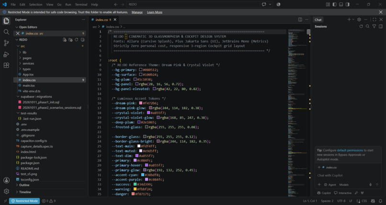Open the Search view in activity bar
The width and height of the screenshot is (386, 205).
tap(6, 32)
